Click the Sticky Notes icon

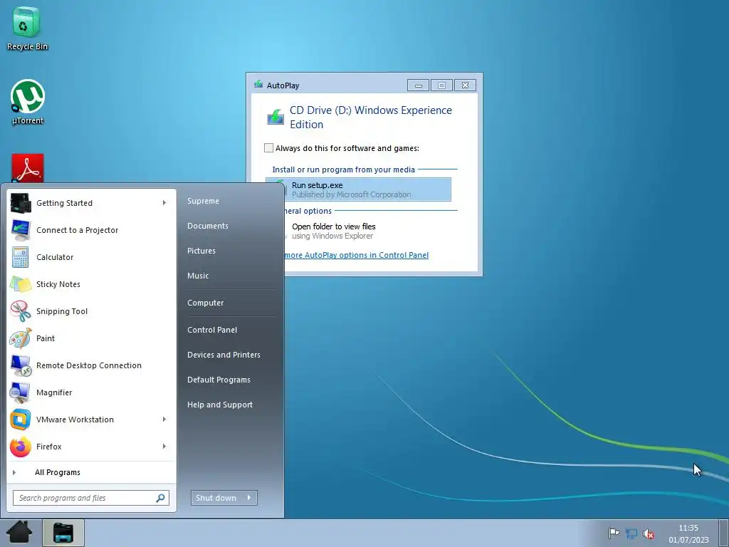[x=21, y=283]
